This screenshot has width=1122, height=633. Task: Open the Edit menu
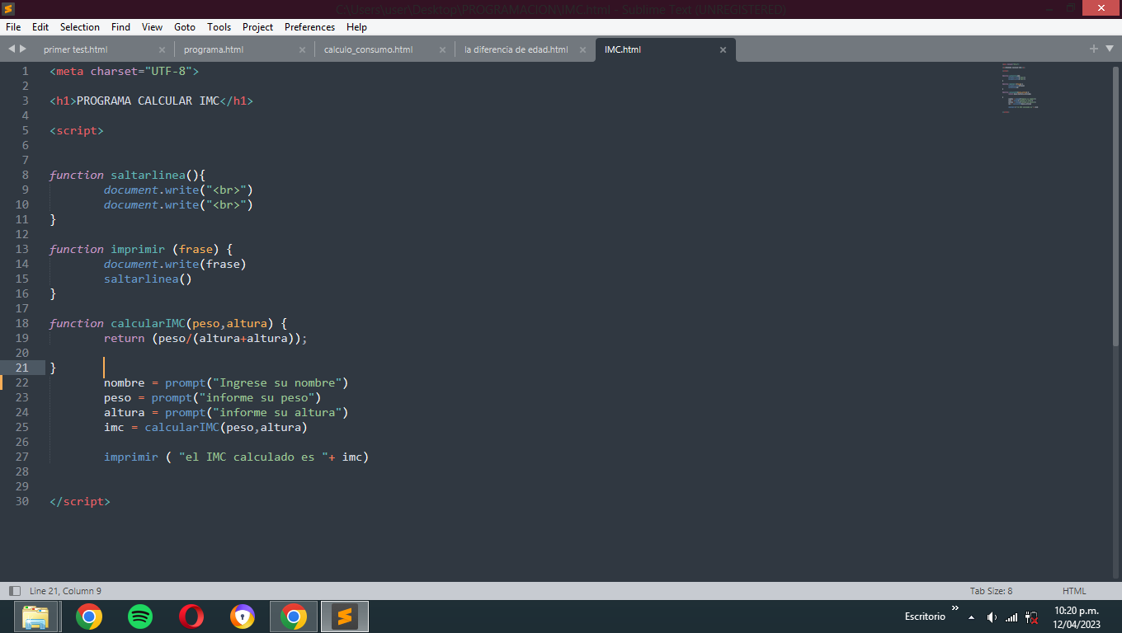pyautogui.click(x=40, y=27)
